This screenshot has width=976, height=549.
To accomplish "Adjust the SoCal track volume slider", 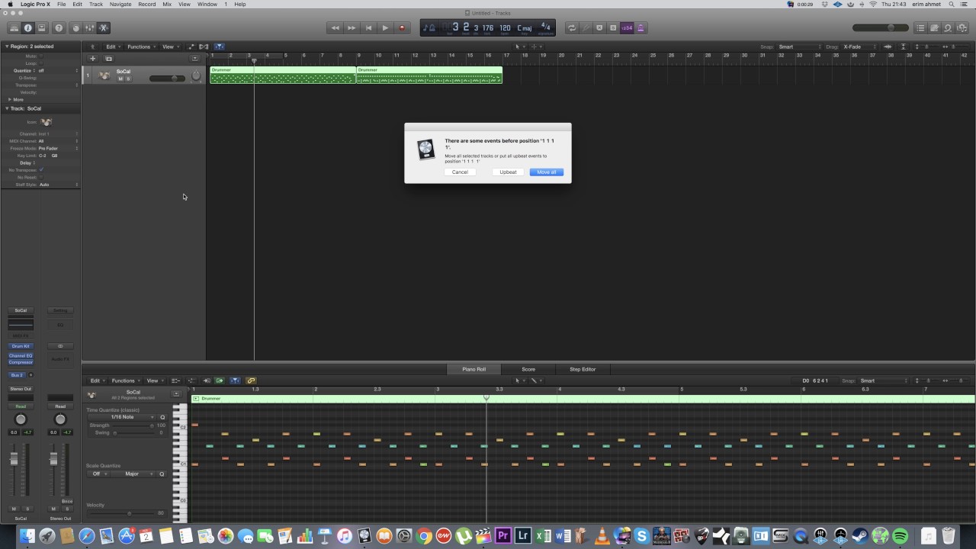I will tap(167, 79).
